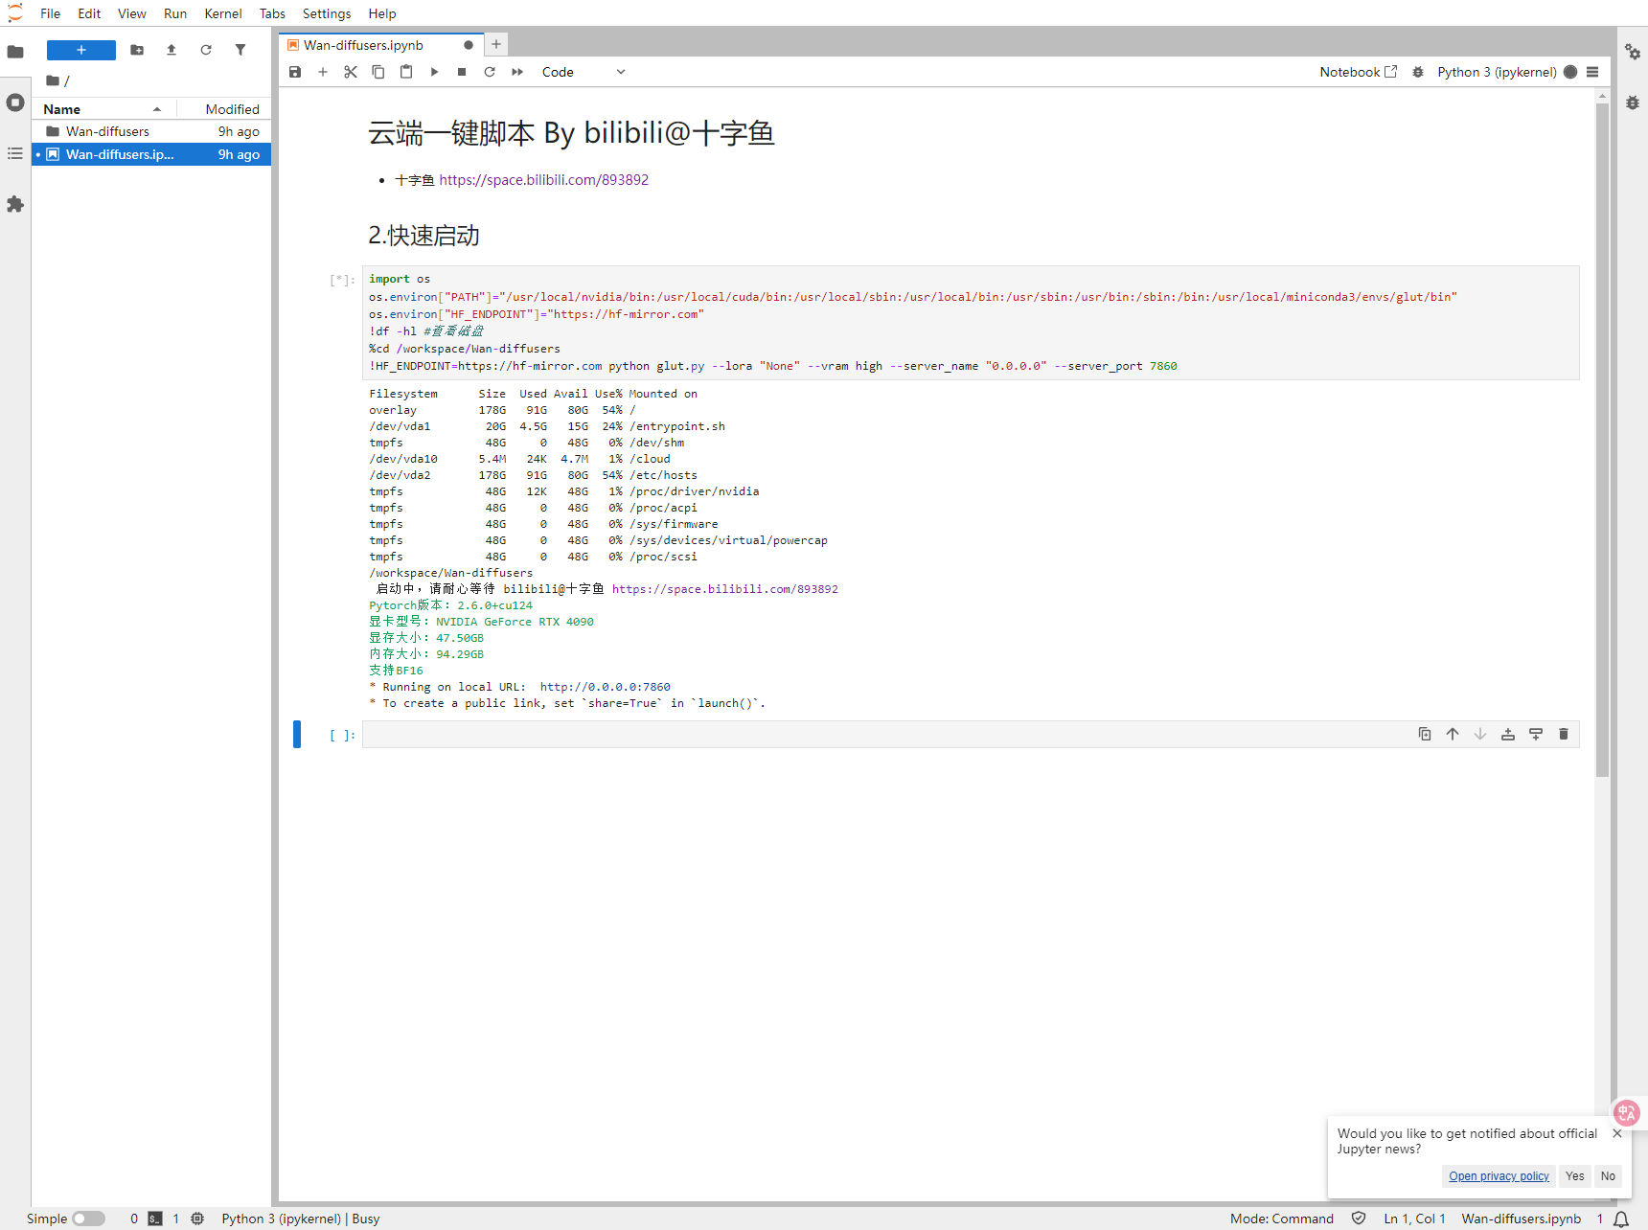Save the notebook with the disk icon

[295, 72]
